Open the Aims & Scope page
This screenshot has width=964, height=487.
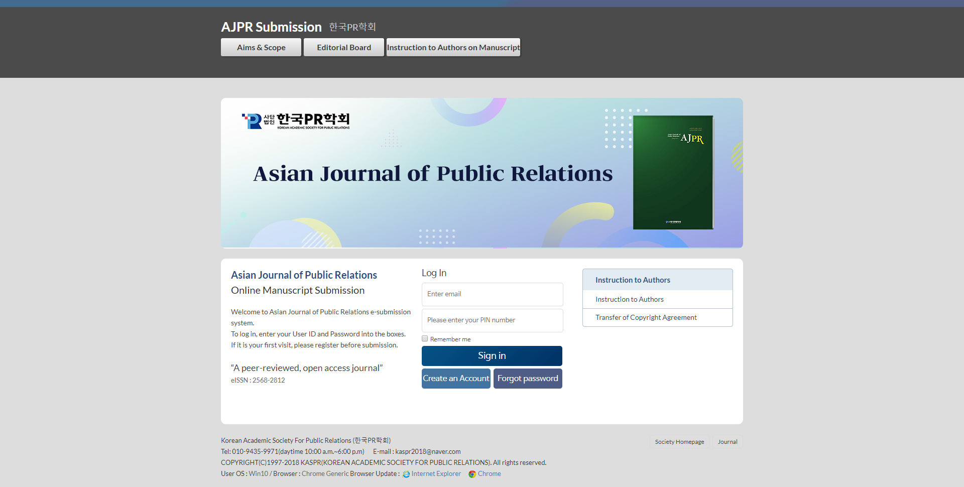tap(261, 47)
